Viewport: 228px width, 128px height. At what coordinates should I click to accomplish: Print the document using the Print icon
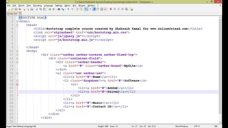32,9
